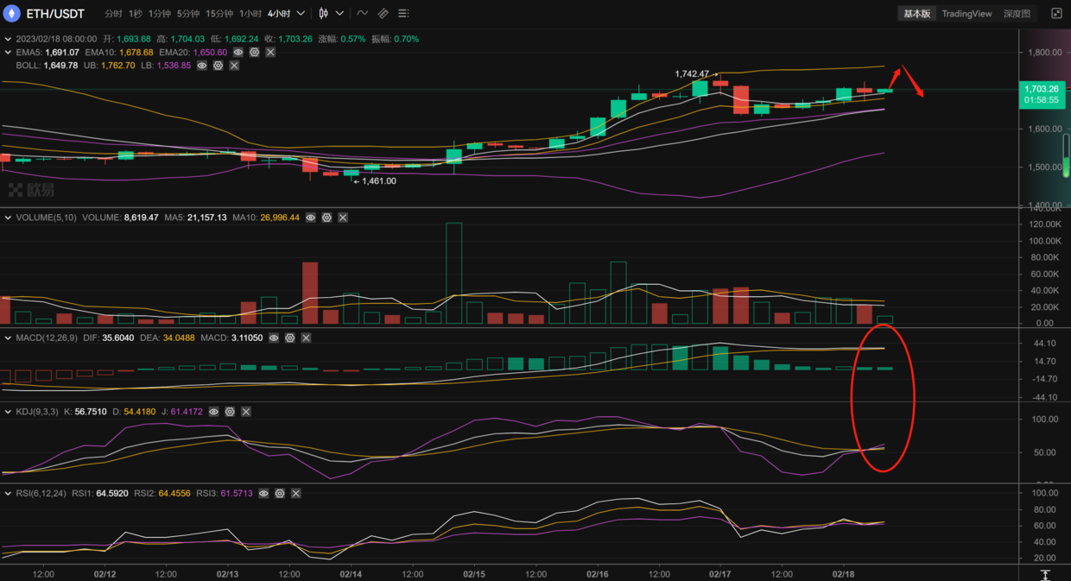Switch to the 深度图 depth chart tab
The width and height of the screenshot is (1071, 581).
click(1017, 14)
